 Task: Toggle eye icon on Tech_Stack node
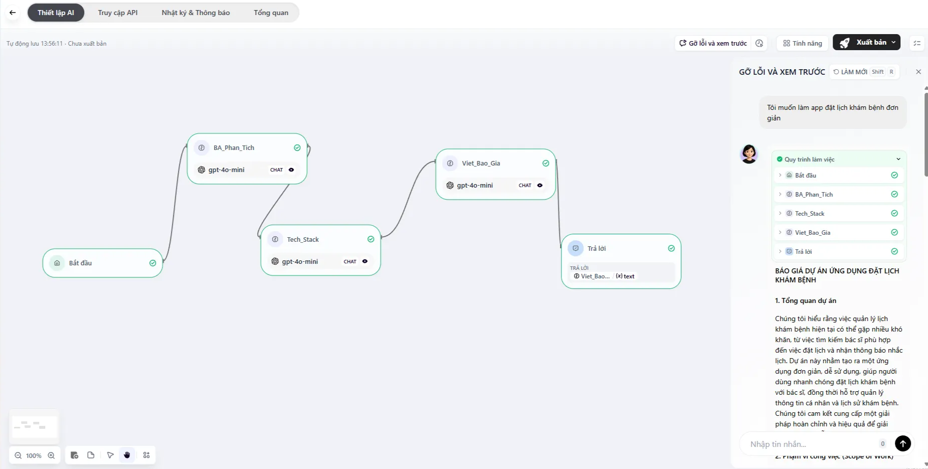point(365,261)
